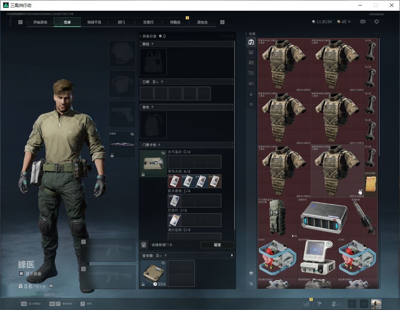The width and height of the screenshot is (400, 310).
Task: Click the 快捷管理门卡 clipboard icon
Action: tap(144, 245)
